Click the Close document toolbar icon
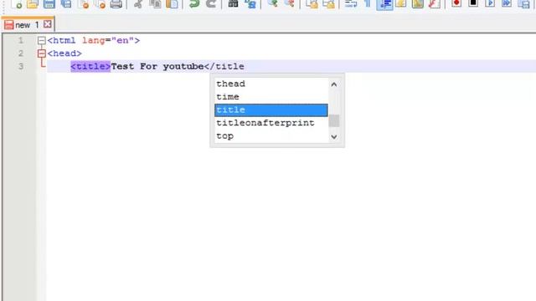 point(84,3)
